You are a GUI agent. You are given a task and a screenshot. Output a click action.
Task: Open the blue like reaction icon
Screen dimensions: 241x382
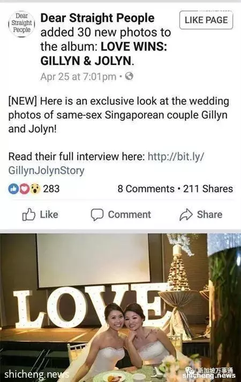13,189
